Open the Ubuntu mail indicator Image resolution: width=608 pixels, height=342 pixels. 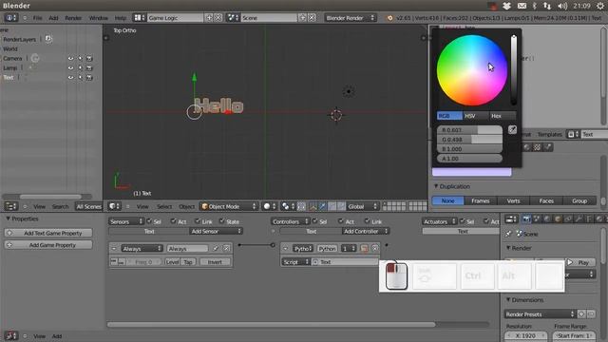(x=522, y=6)
